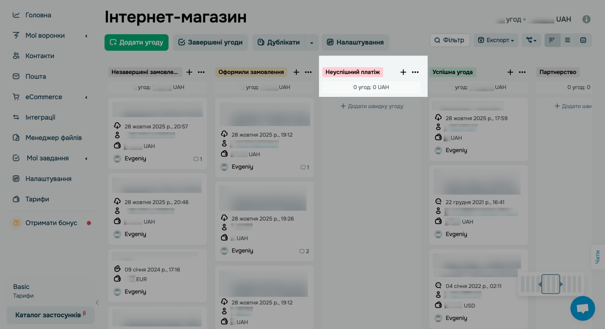This screenshot has width=605, height=329.
Task: Open the deal dated 28 жовтня 2025 20:46
Action: pyautogui.click(x=157, y=209)
